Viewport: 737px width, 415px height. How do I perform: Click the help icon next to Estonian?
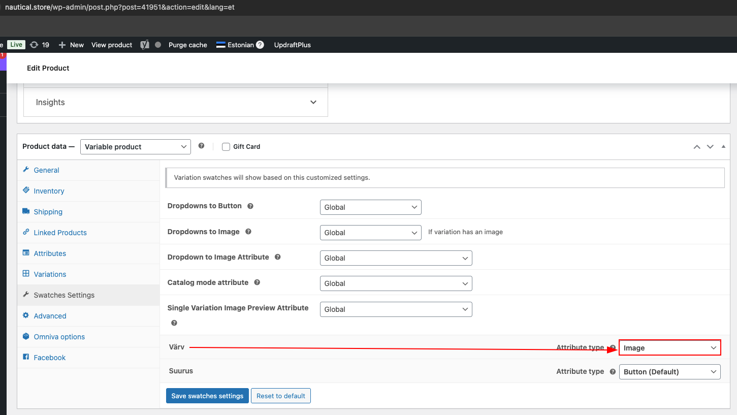pyautogui.click(x=260, y=45)
